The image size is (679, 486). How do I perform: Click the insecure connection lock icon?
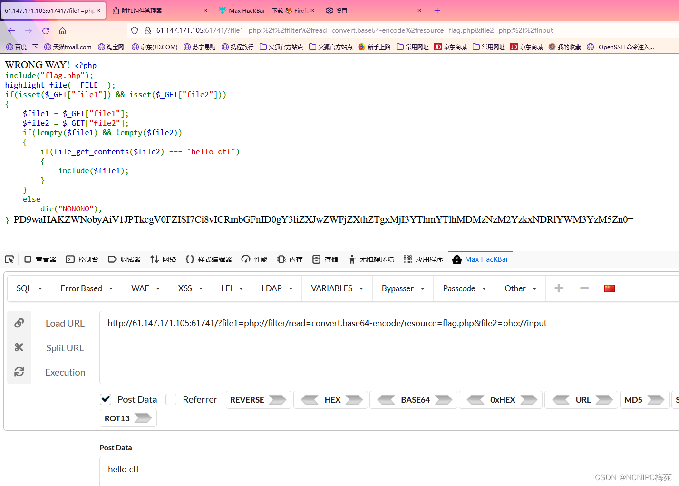(148, 30)
